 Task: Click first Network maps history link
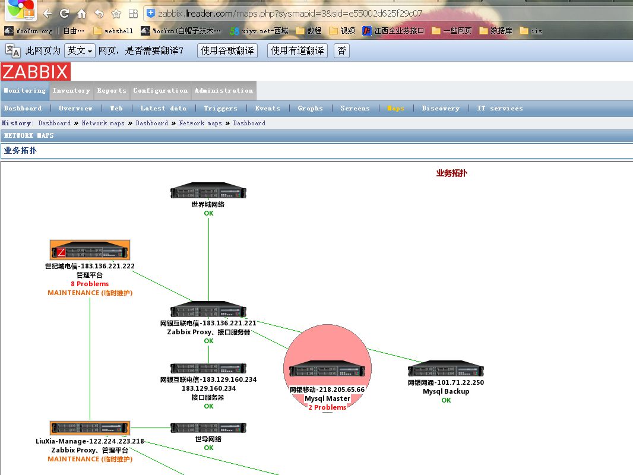(103, 123)
